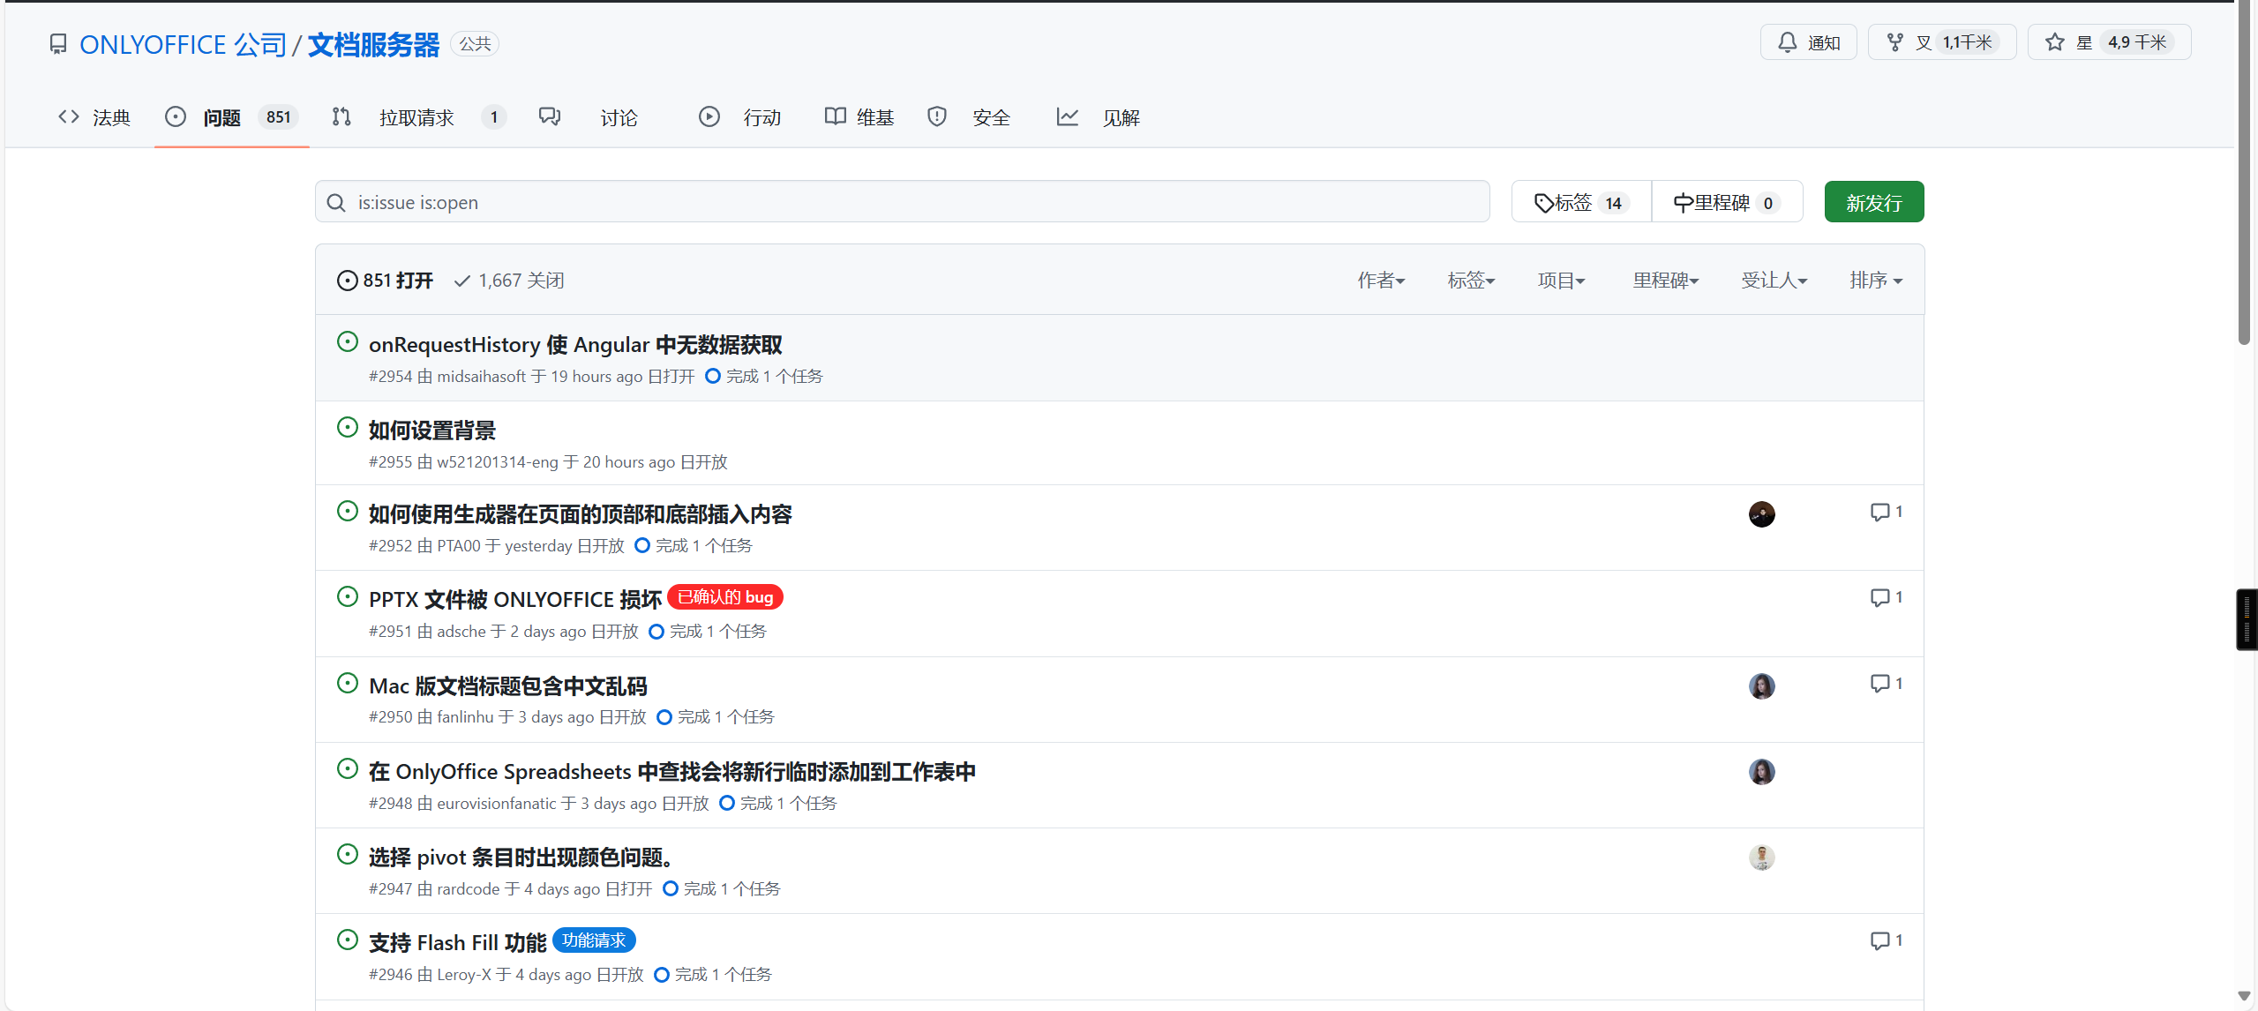The image size is (2258, 1011).
Task: Click assignee avatar on pivot issue row
Action: (1762, 857)
